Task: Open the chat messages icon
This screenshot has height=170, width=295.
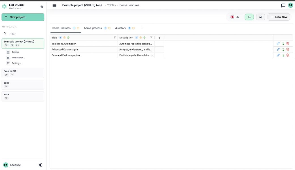Action: 283,5
